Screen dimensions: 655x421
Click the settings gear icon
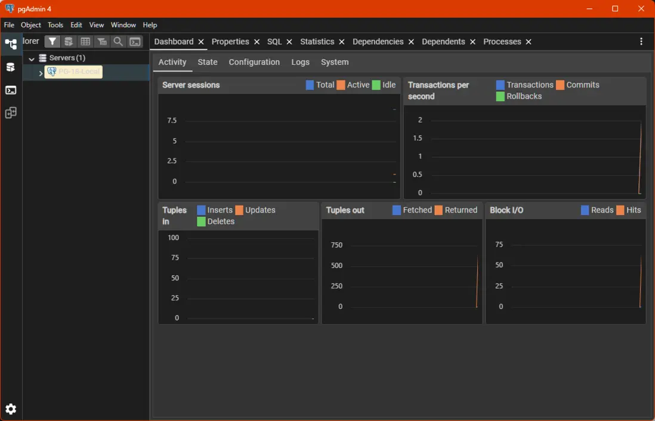[x=11, y=409]
